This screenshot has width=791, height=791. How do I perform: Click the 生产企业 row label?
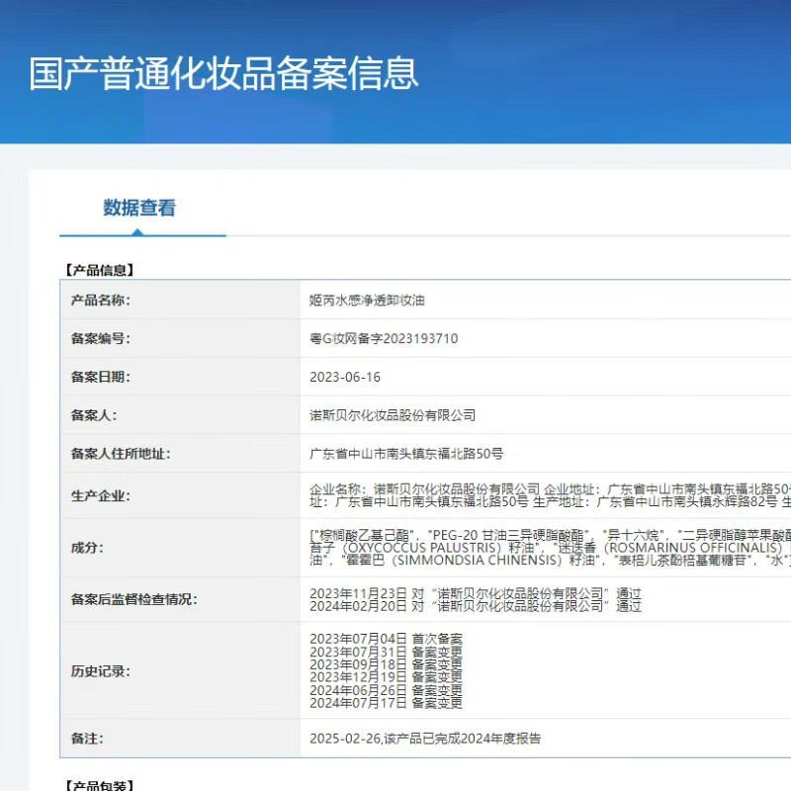pos(100,495)
